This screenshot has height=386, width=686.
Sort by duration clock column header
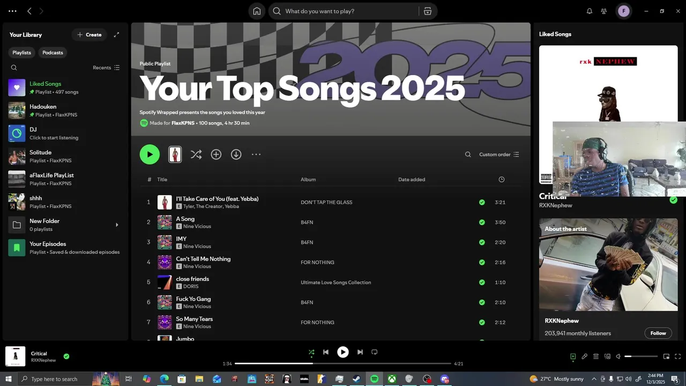pyautogui.click(x=502, y=180)
